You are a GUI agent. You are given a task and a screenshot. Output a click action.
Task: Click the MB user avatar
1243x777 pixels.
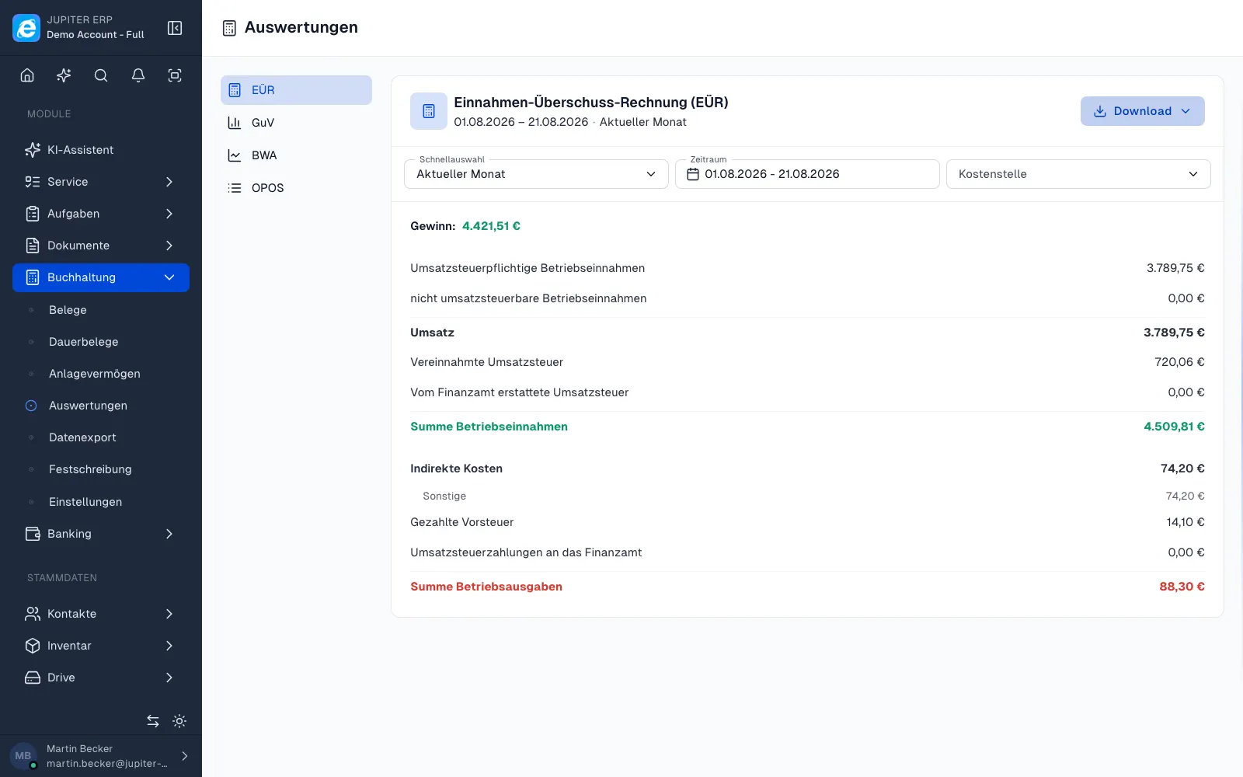pyautogui.click(x=23, y=755)
